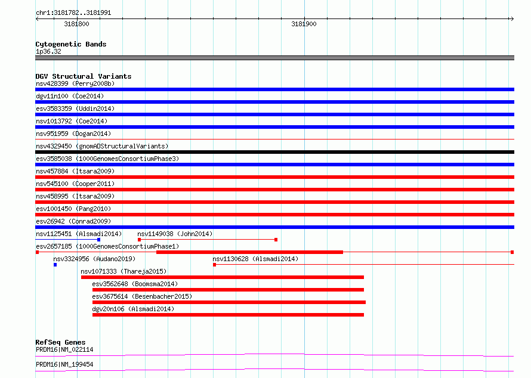Click the red bar under nsv457884 (Itsara2009)
The width and height of the screenshot is (531, 378).
[274, 177]
